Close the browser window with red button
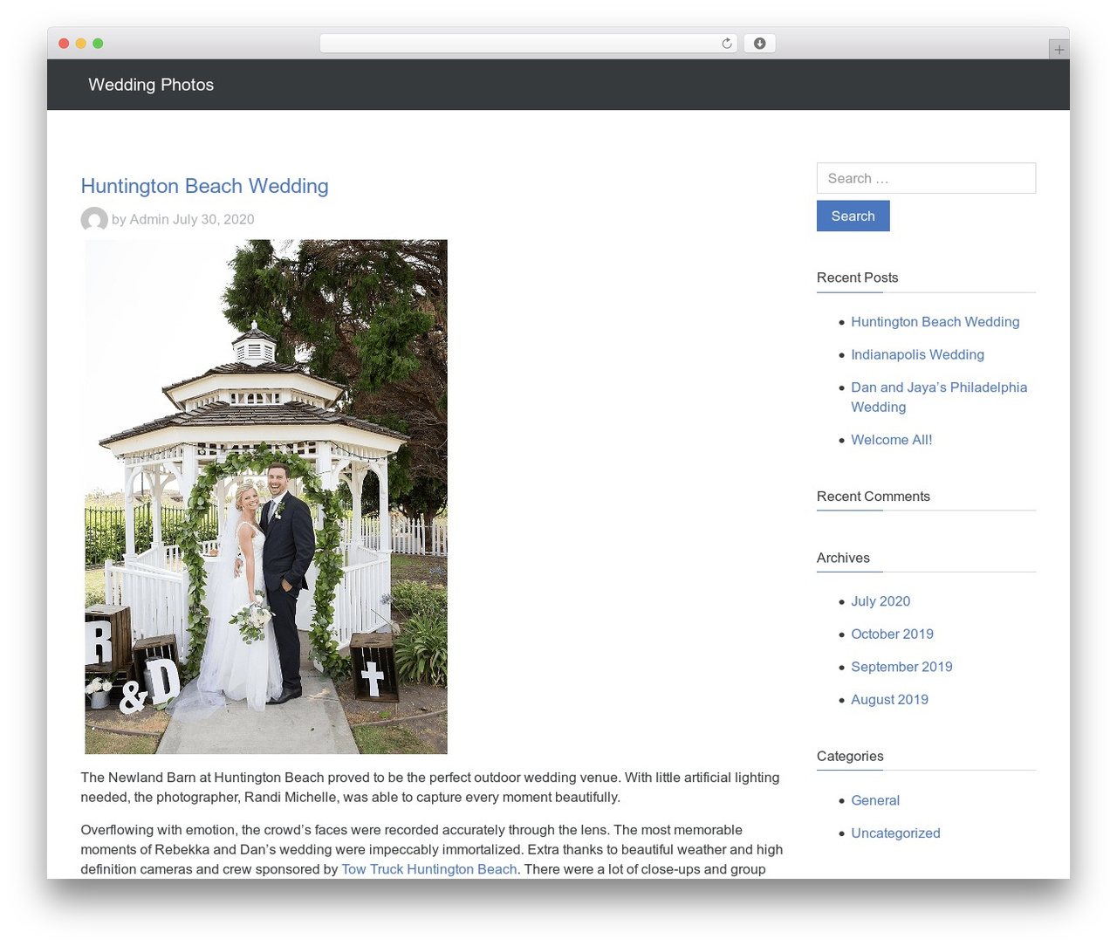This screenshot has height=946, width=1117. pos(64,44)
